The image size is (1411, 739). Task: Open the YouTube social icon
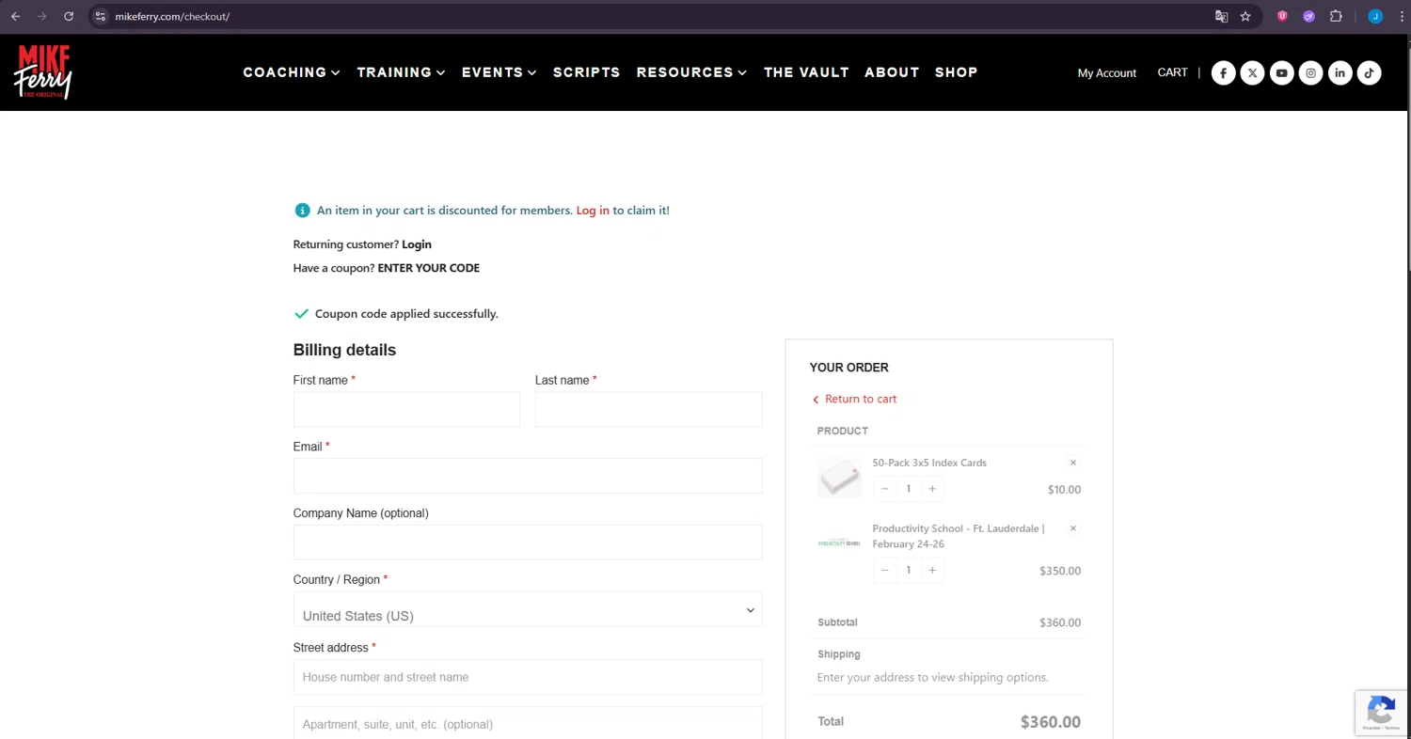[x=1281, y=72]
